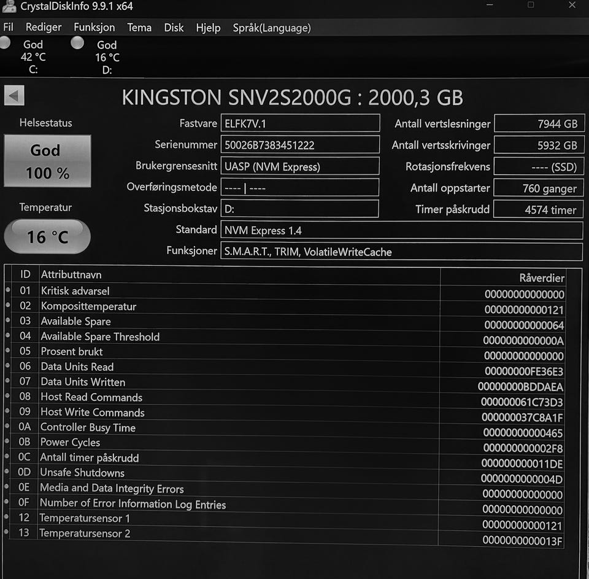Select the raw value 000000000011DE
The image size is (589, 579).
pyautogui.click(x=522, y=464)
